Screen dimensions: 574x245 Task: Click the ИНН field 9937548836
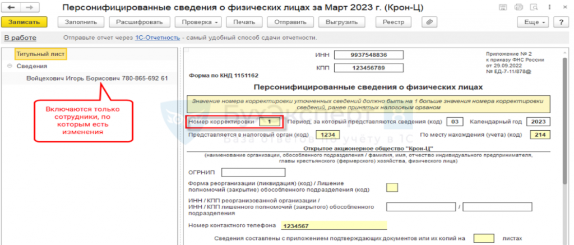pyautogui.click(x=369, y=55)
